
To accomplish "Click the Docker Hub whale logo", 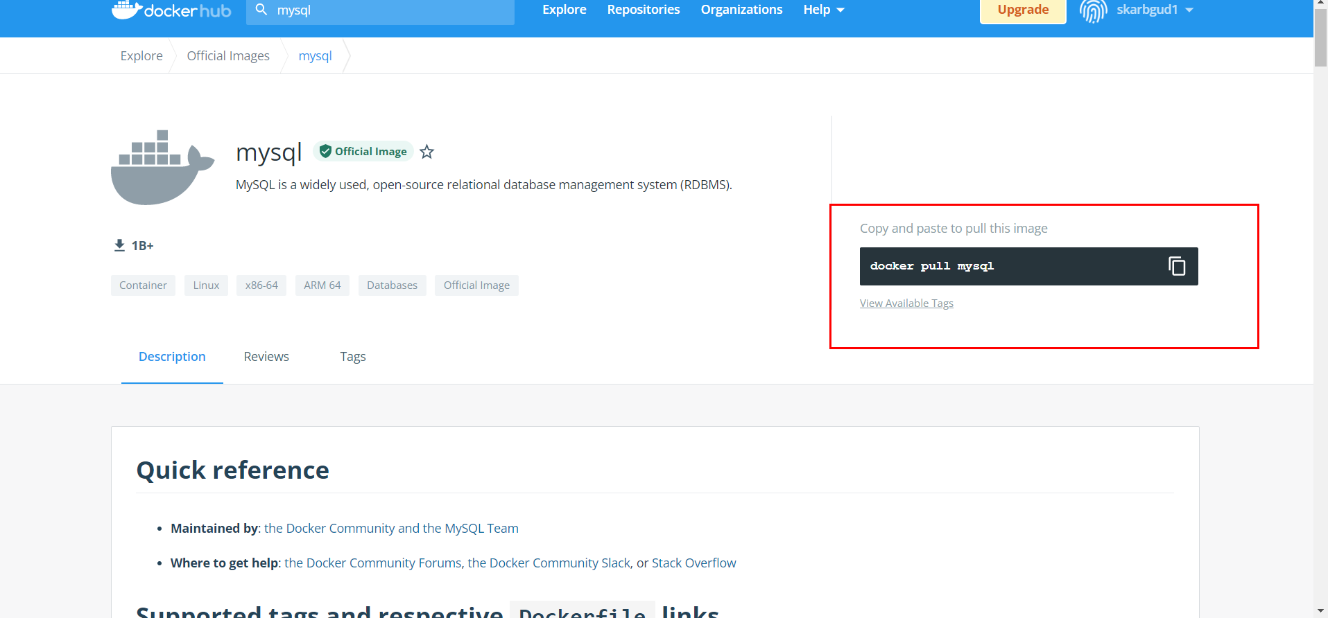I will 171,10.
